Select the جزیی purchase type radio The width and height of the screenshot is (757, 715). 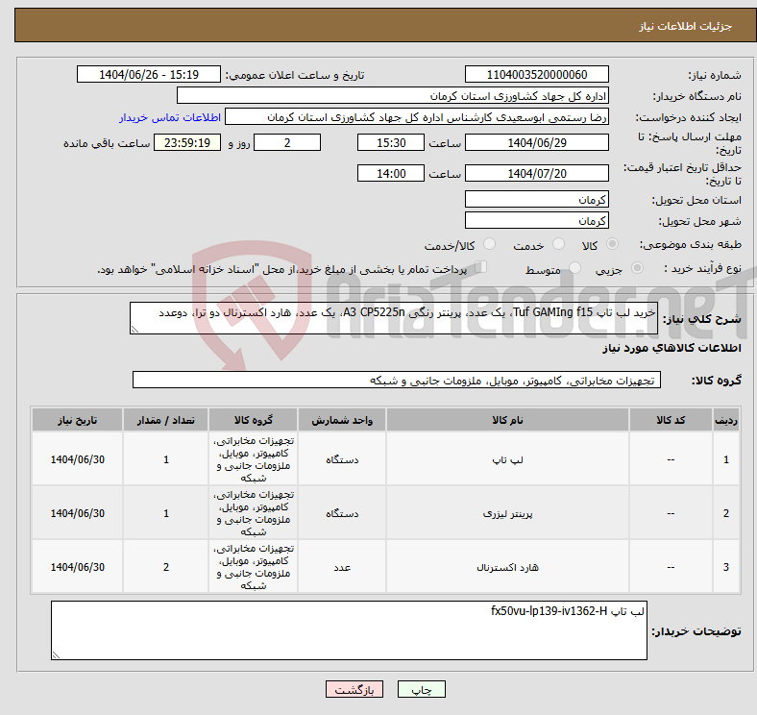tap(637, 268)
